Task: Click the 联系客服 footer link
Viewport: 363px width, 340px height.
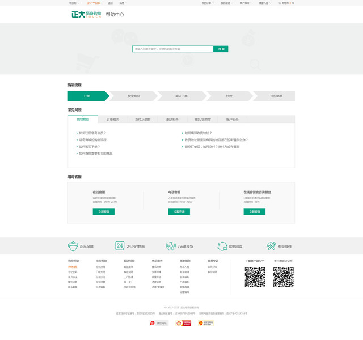Action: pyautogui.click(x=73, y=287)
